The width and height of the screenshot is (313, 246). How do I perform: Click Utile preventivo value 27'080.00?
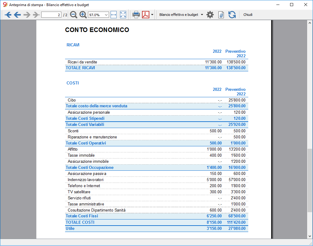(237, 229)
